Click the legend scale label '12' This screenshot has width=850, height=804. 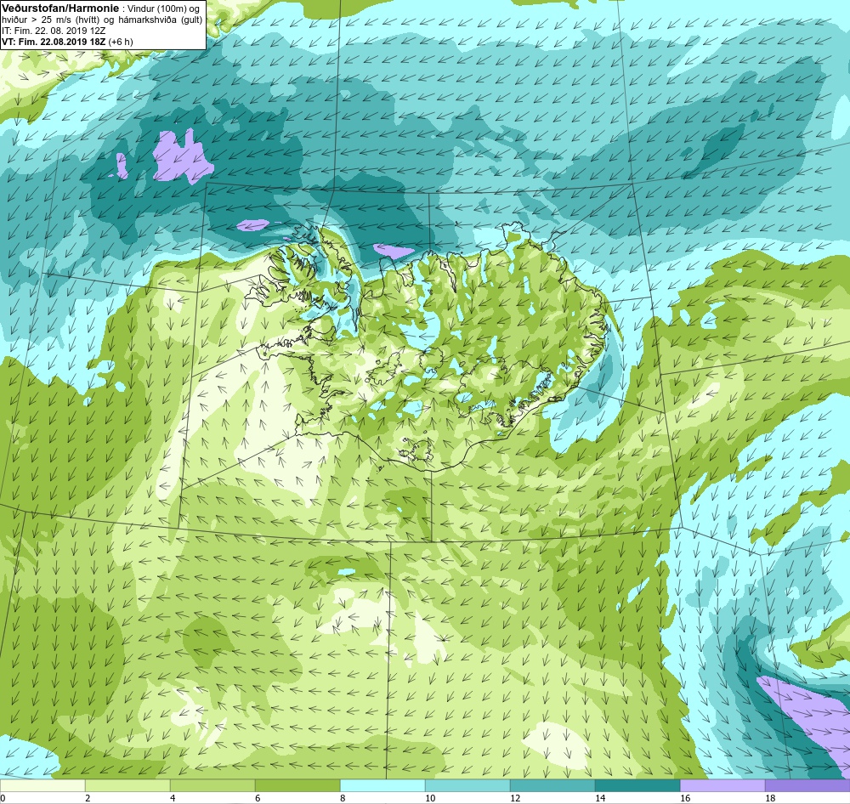(515, 797)
